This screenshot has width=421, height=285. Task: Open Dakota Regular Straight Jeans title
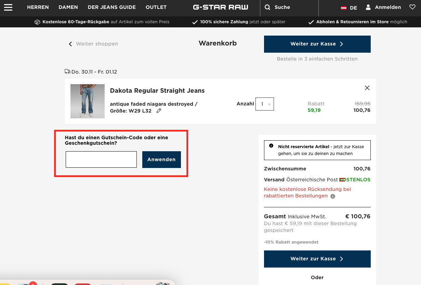pos(157,91)
